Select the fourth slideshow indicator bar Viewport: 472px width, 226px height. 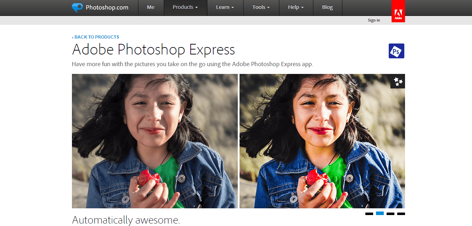(x=401, y=214)
